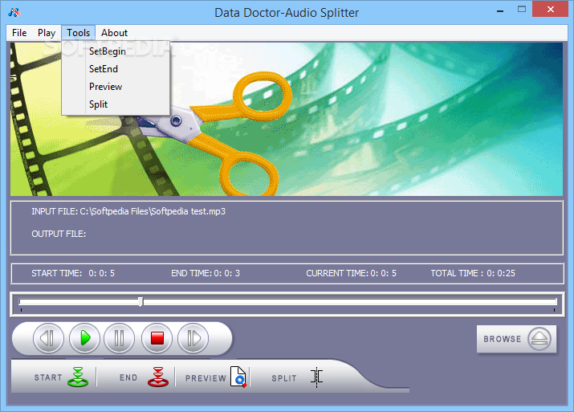Click the END TIME: 0: 0: 3 readout

206,273
